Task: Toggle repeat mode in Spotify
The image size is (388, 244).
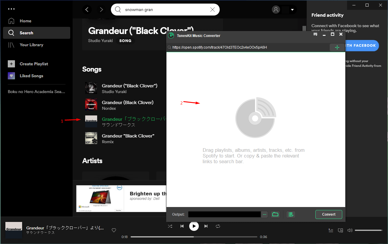Action: [x=218, y=226]
